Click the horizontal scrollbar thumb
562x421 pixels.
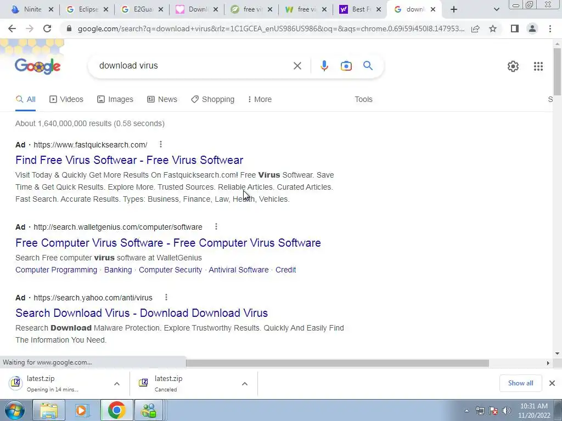[337, 363]
